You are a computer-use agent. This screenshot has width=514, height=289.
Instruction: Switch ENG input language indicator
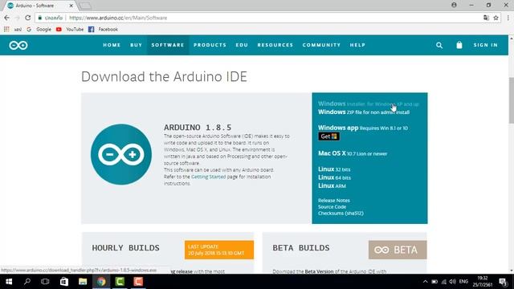coord(463,282)
